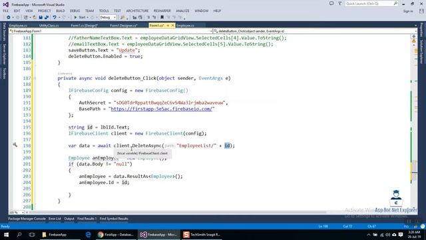Click the quick actions screwdriver icon at line 198
The height and width of the screenshot is (240, 426).
coord(15,145)
